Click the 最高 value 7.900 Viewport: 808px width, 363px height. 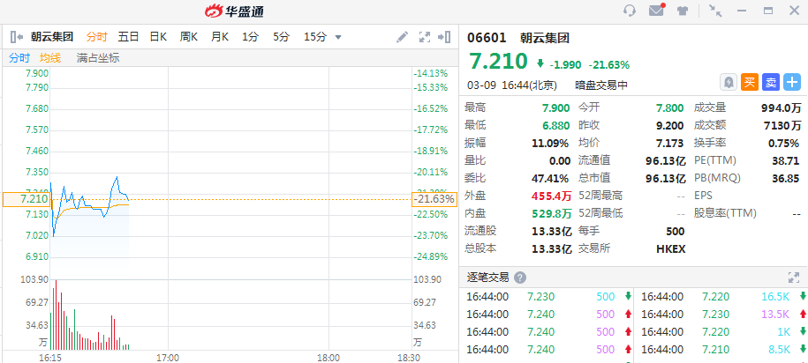(556, 108)
